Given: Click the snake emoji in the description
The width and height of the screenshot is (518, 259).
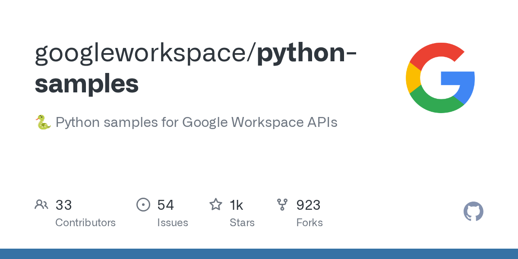Looking at the screenshot, I should tap(42, 122).
